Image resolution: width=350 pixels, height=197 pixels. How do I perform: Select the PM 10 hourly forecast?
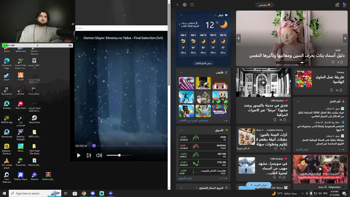point(223,44)
